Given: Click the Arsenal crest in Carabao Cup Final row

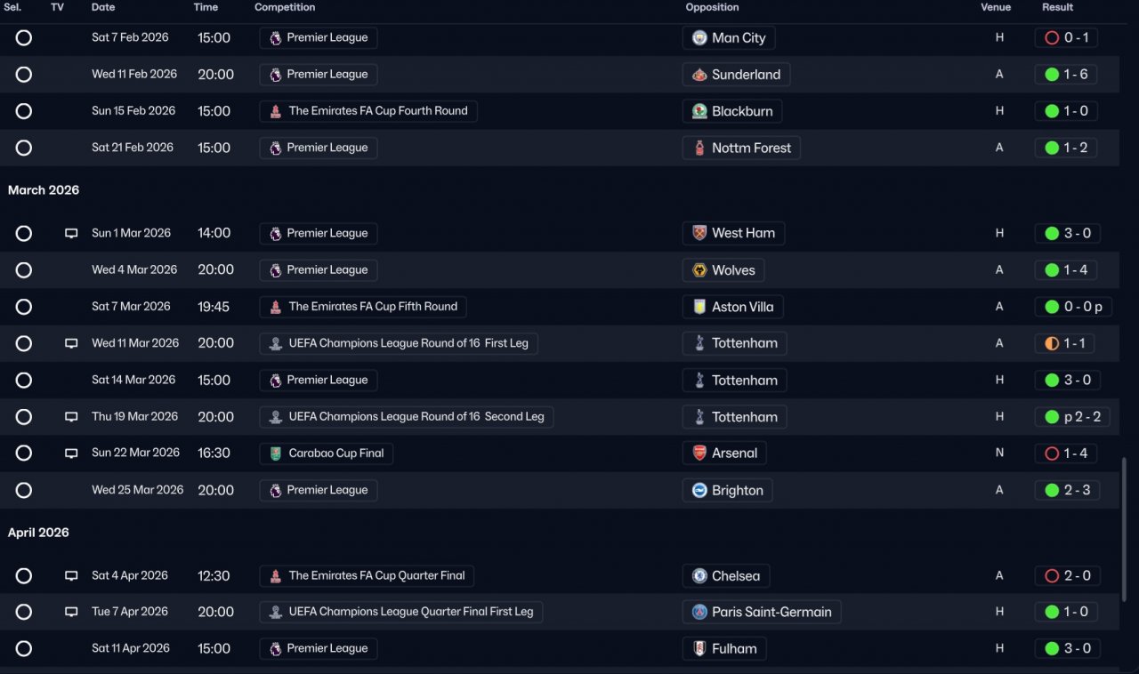Looking at the screenshot, I should coord(699,453).
